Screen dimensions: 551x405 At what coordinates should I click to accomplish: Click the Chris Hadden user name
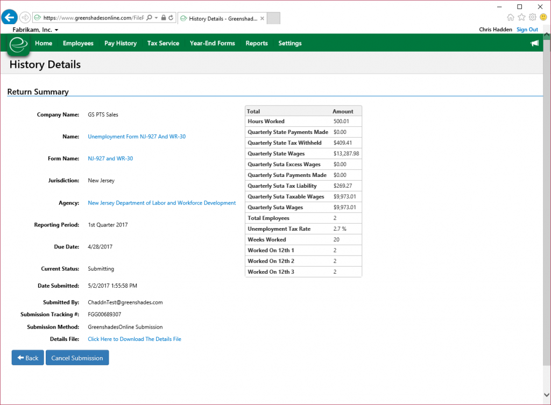pyautogui.click(x=496, y=30)
